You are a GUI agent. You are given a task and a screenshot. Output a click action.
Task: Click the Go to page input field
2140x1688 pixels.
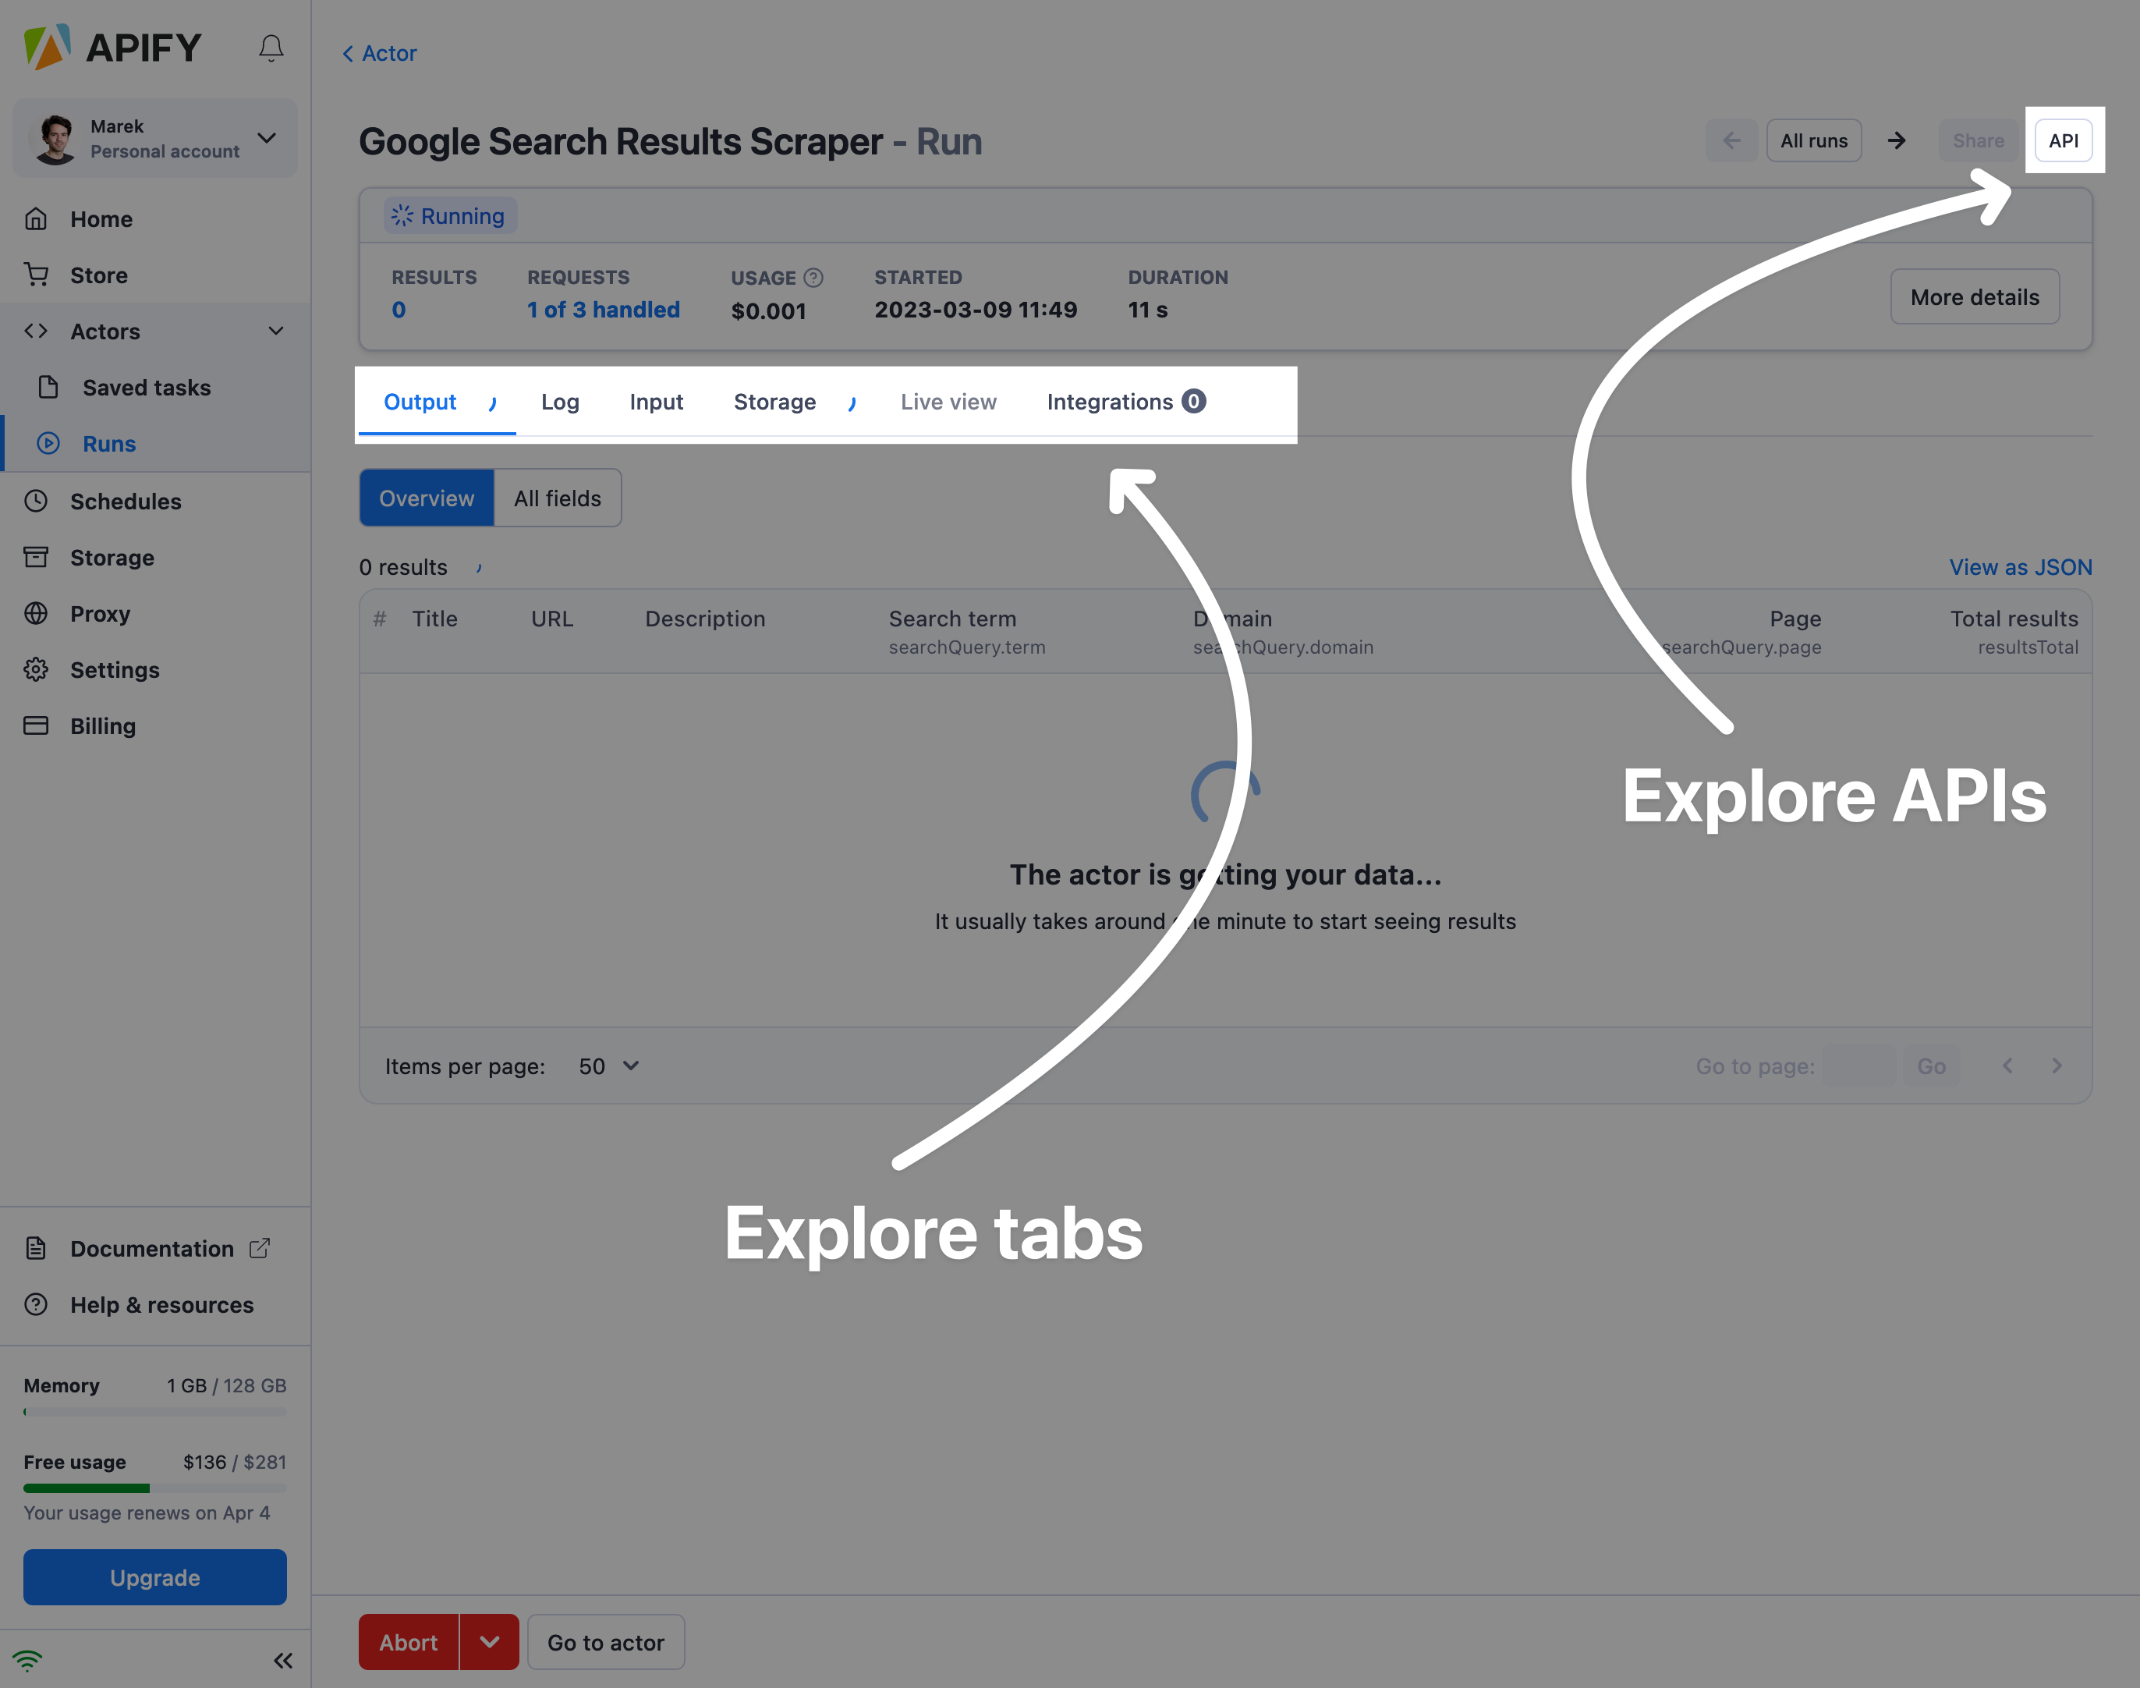1858,1066
